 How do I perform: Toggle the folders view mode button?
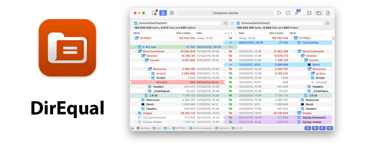pyautogui.click(x=319, y=13)
